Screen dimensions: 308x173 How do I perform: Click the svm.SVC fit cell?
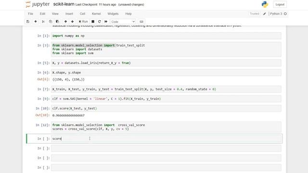166,99
